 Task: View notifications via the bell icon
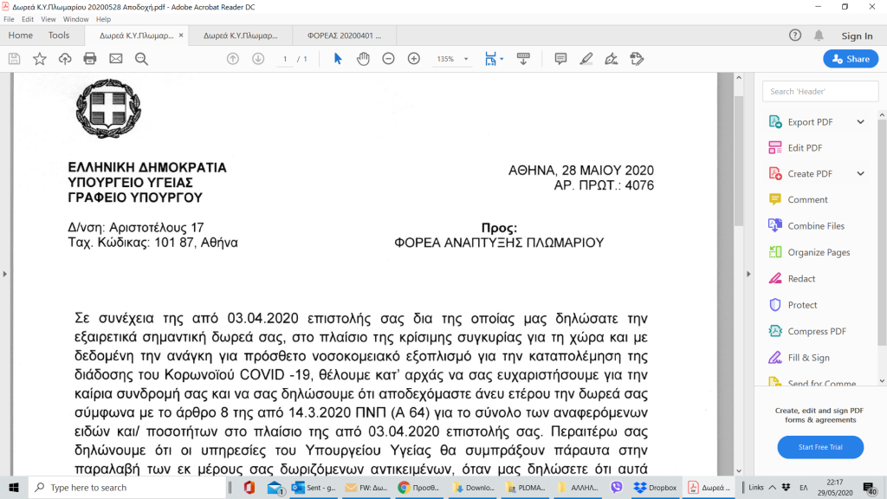[x=819, y=36]
